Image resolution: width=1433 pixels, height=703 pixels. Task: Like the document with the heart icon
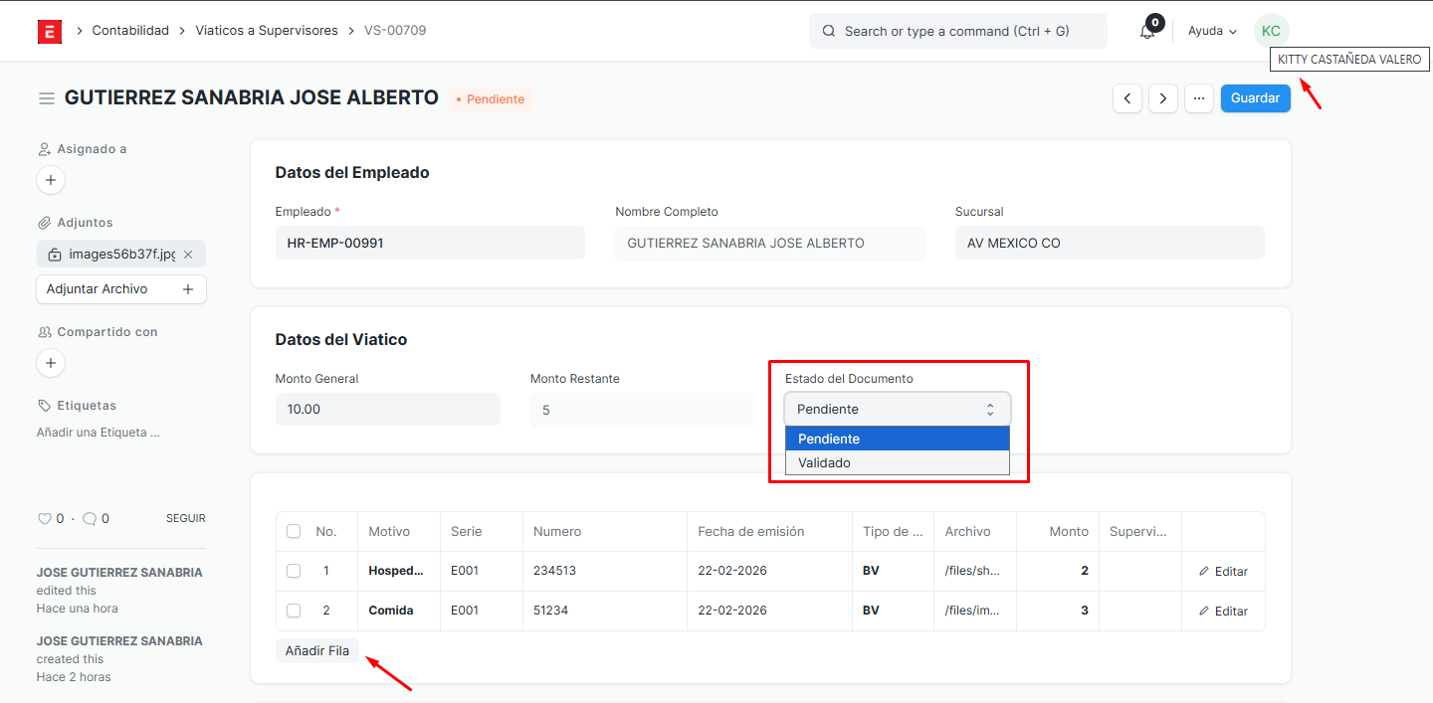click(44, 518)
